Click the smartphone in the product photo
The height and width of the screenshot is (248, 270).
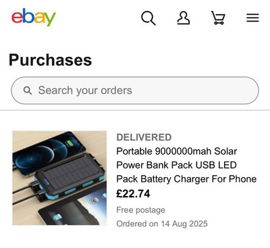click(49, 153)
